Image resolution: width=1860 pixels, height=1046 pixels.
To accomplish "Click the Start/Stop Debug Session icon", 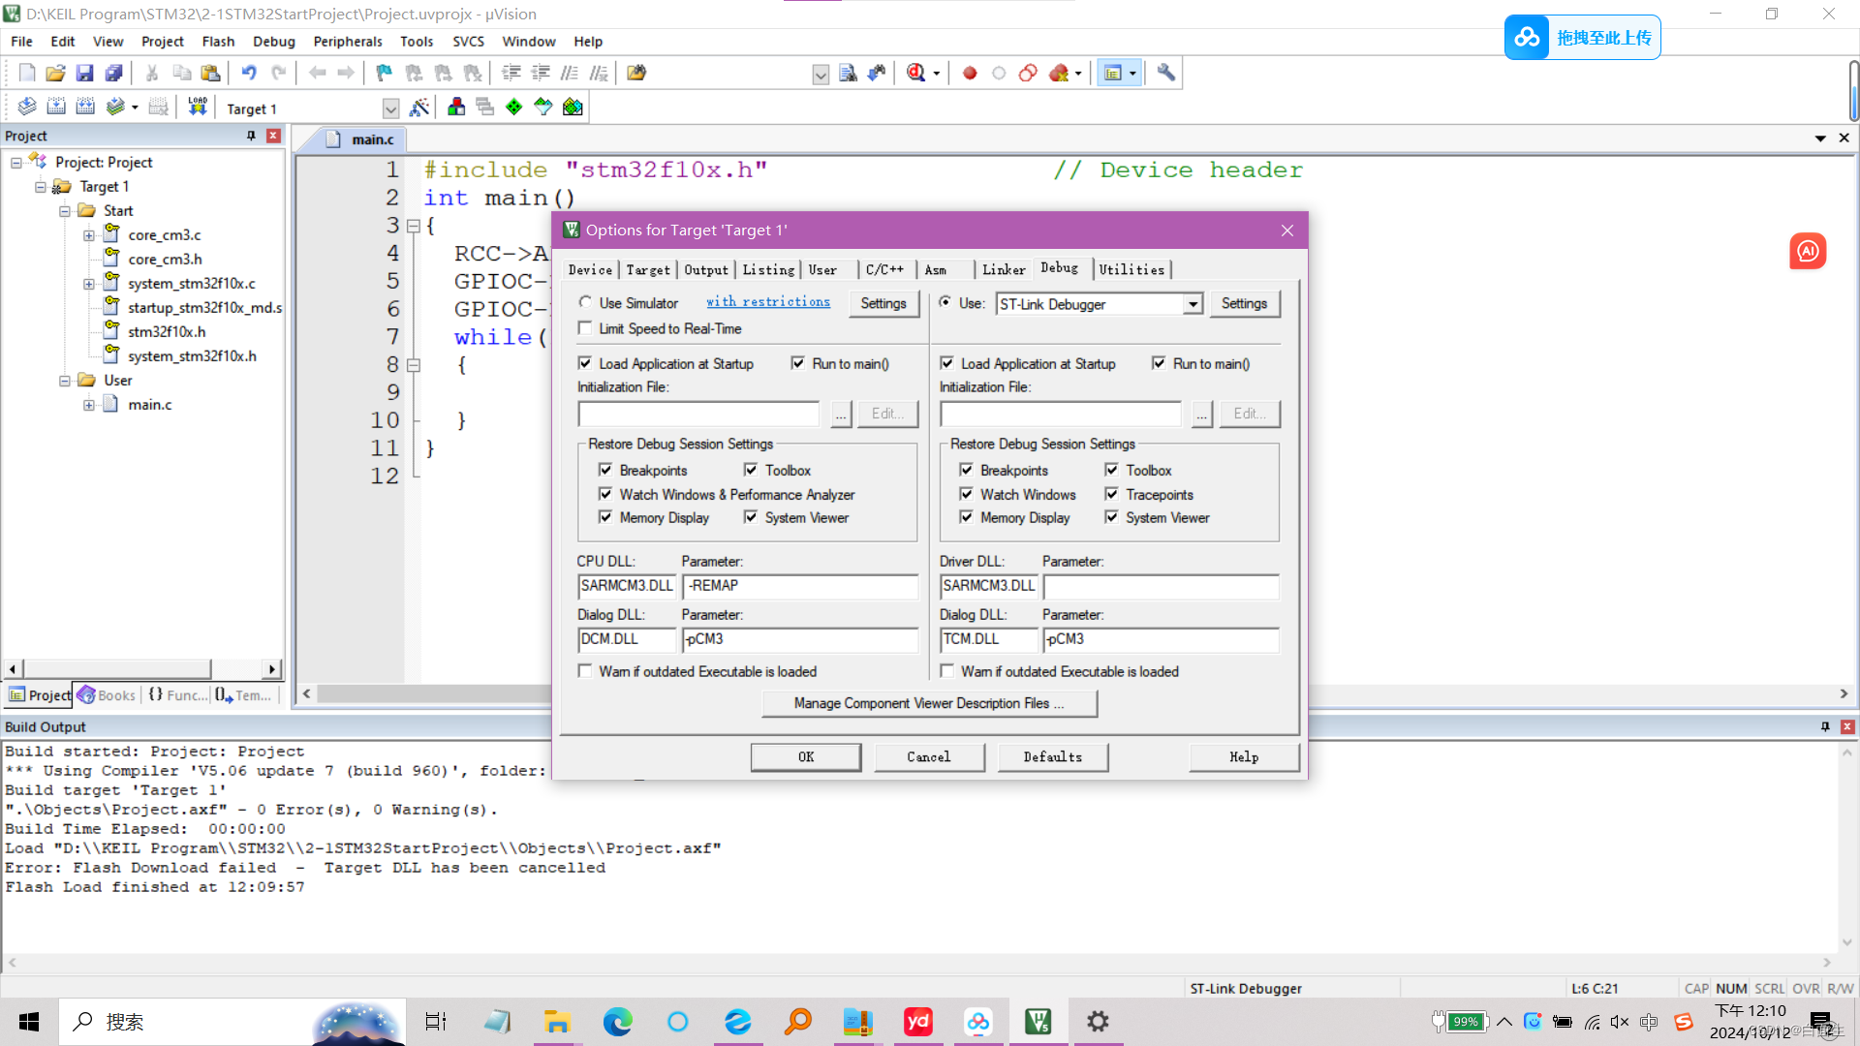I will tap(916, 73).
